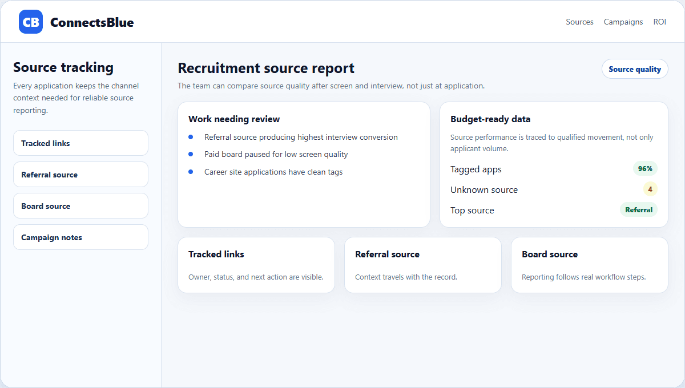Select Tracked links in the sidebar

click(80, 143)
